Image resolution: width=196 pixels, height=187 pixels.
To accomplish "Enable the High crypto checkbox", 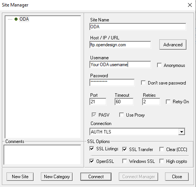I will (x=162, y=161).
